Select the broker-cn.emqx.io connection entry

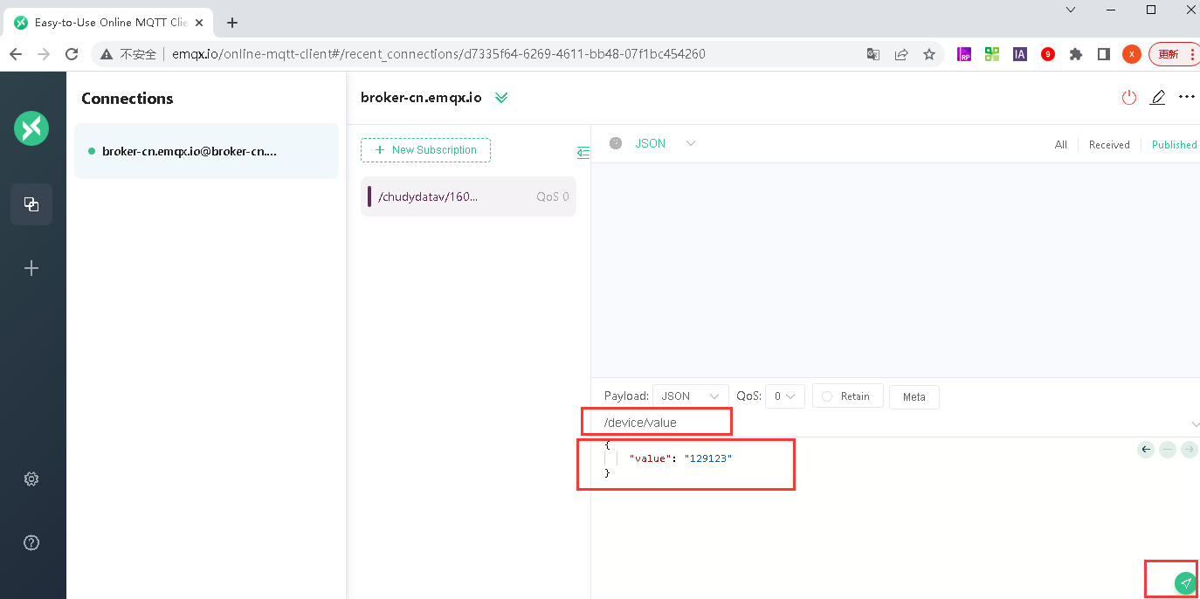(x=206, y=151)
